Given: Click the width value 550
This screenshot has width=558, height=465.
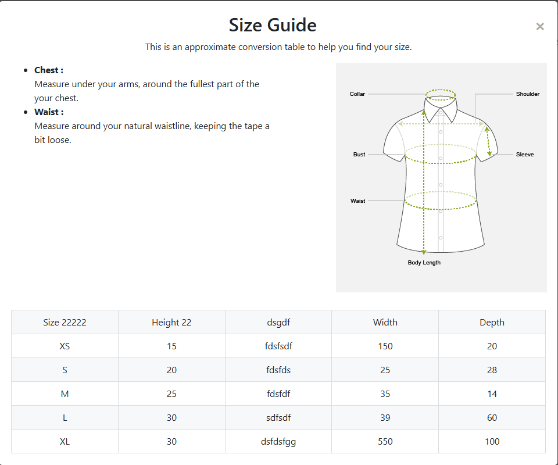Looking at the screenshot, I should click(385, 441).
